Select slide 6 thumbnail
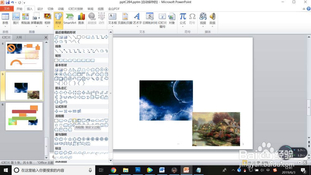Viewport: 311px width, 175px height. click(24, 116)
